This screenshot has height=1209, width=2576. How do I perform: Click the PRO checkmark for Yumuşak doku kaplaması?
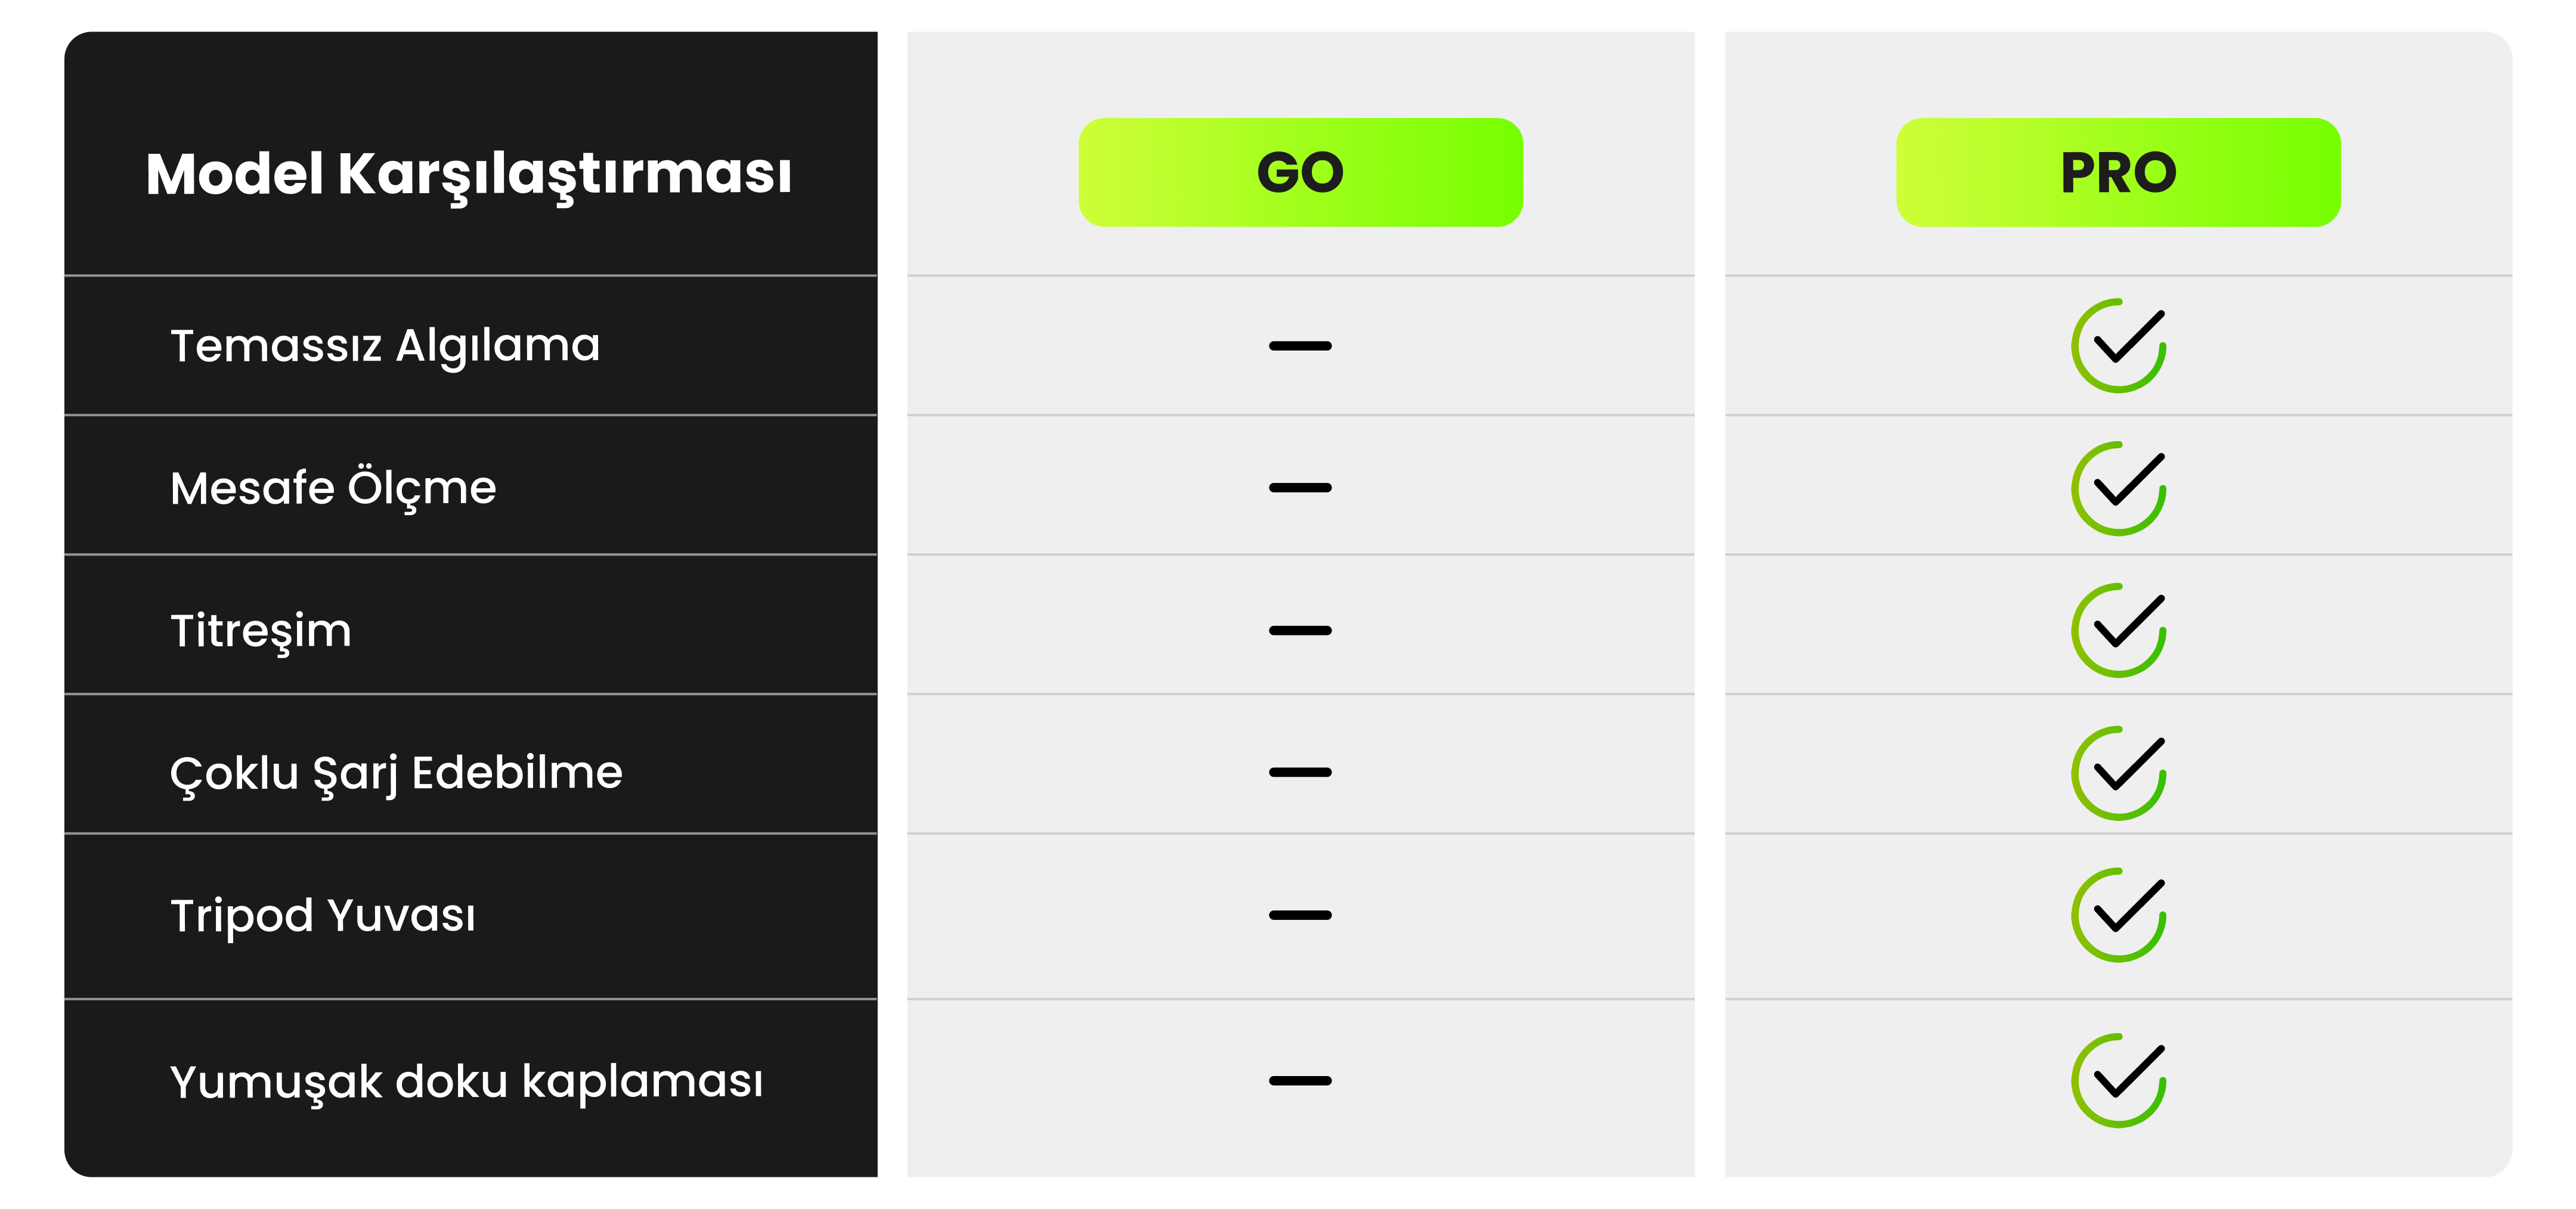2118,1080
